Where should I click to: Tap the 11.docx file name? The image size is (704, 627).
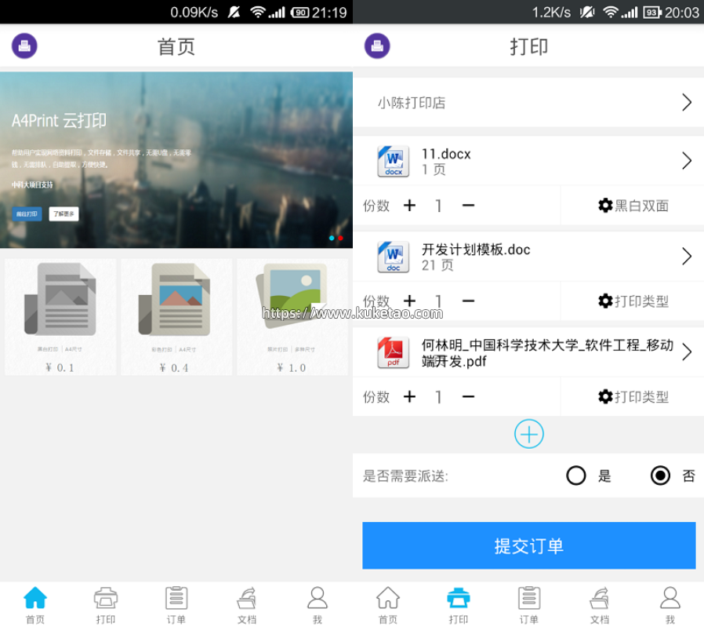(x=446, y=154)
